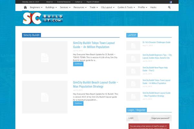Select the Simcity BuildIt section heading tab
This screenshot has height=129, width=194.
[31, 35]
